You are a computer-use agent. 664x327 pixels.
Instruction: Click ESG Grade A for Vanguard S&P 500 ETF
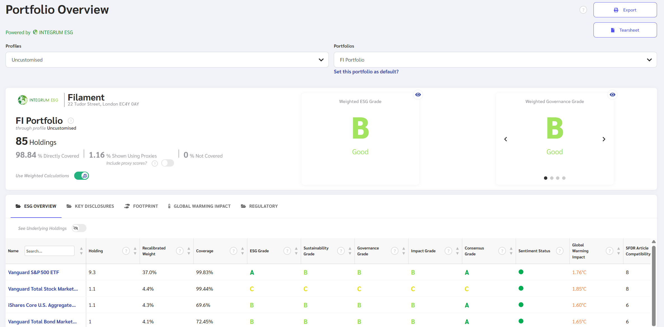pyautogui.click(x=252, y=272)
